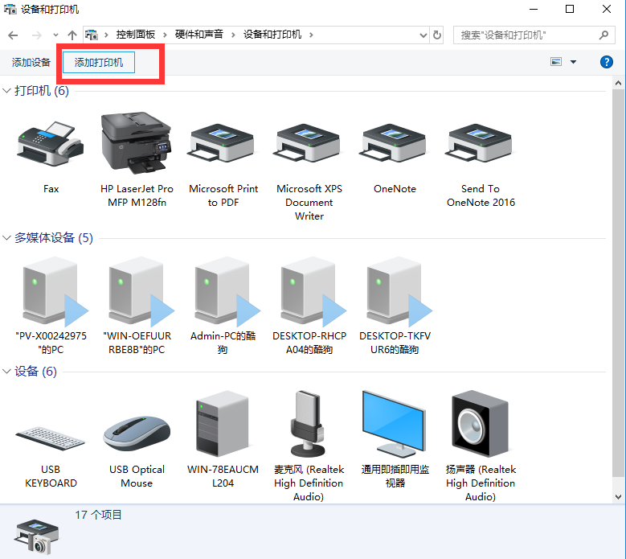626x559 pixels.
Task: Open the help question mark icon
Action: [x=607, y=62]
